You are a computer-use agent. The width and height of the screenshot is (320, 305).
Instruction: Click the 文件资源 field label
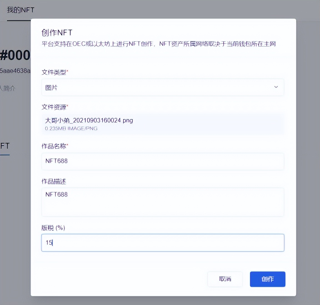click(54, 107)
